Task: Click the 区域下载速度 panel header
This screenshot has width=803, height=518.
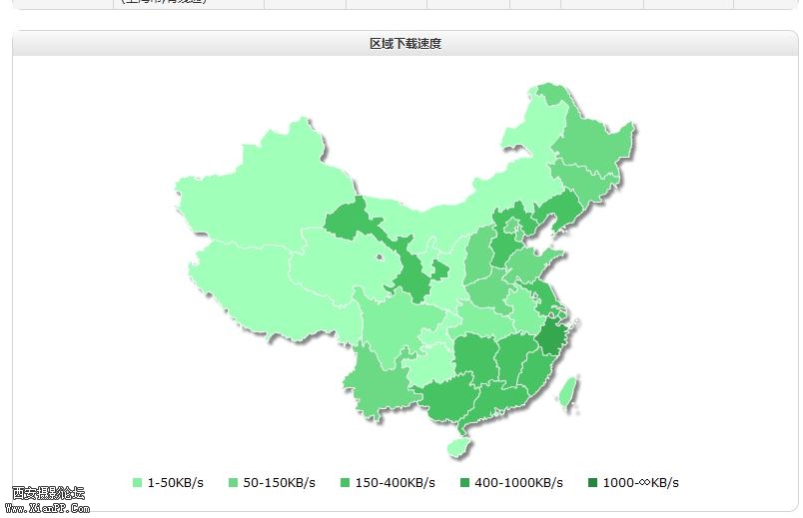Action: point(405,44)
